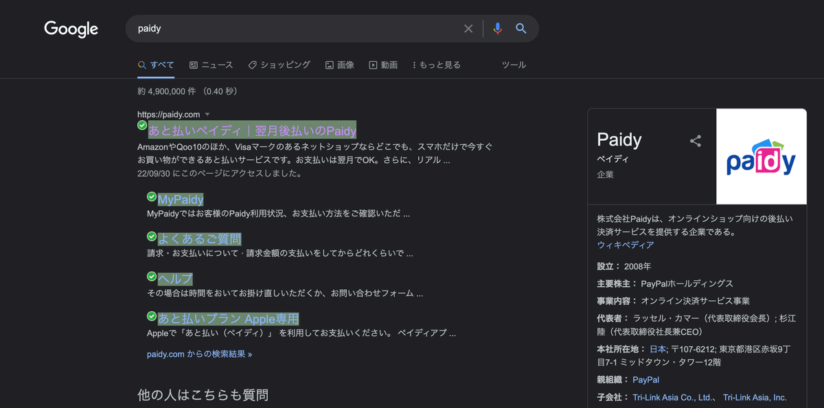Screen dimensions: 824x408
Task: Open the ツール options
Action: click(514, 65)
